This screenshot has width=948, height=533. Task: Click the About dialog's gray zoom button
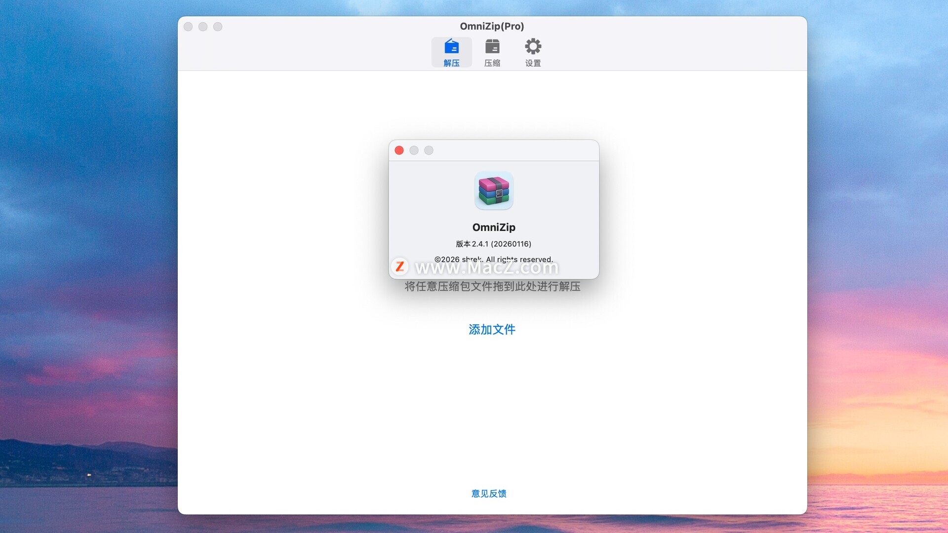point(429,151)
